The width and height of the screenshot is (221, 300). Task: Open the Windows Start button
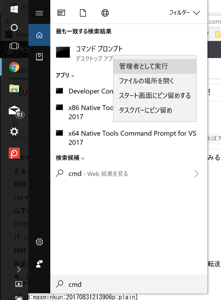(14, 9)
